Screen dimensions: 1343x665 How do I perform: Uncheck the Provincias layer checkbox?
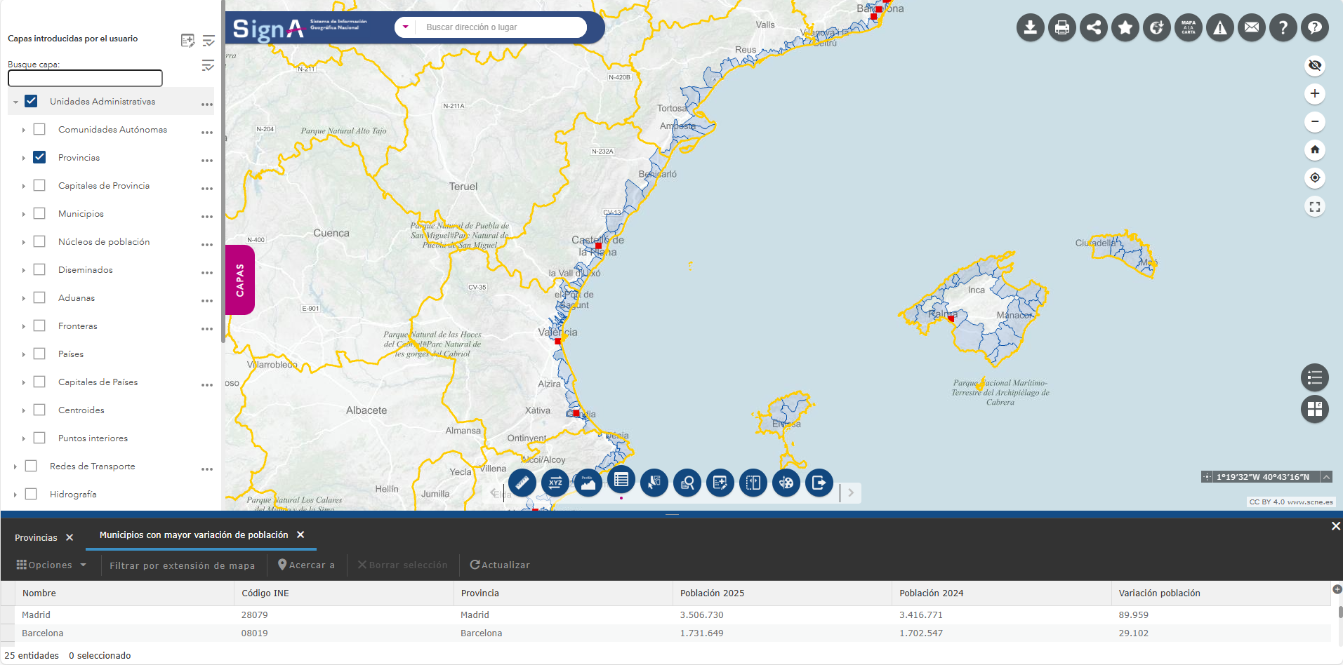pyautogui.click(x=39, y=157)
